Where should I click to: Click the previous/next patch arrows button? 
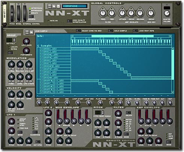coord(50,6)
